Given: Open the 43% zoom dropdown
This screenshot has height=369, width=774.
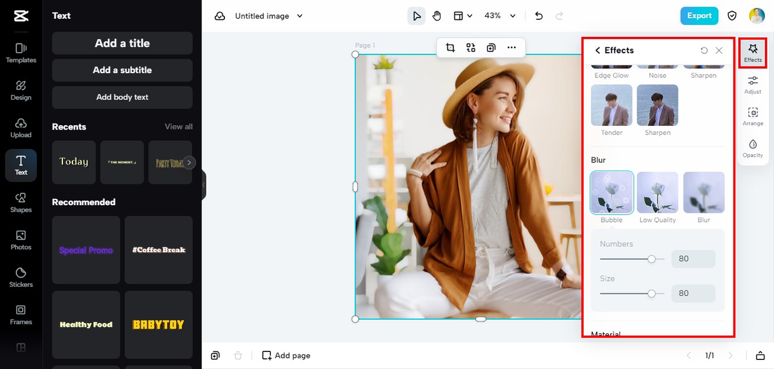Looking at the screenshot, I should point(500,16).
